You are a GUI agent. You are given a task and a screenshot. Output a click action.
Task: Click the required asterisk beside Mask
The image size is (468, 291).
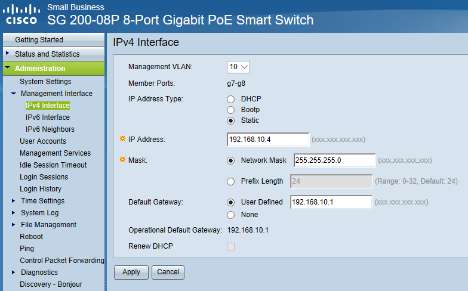[x=122, y=160]
